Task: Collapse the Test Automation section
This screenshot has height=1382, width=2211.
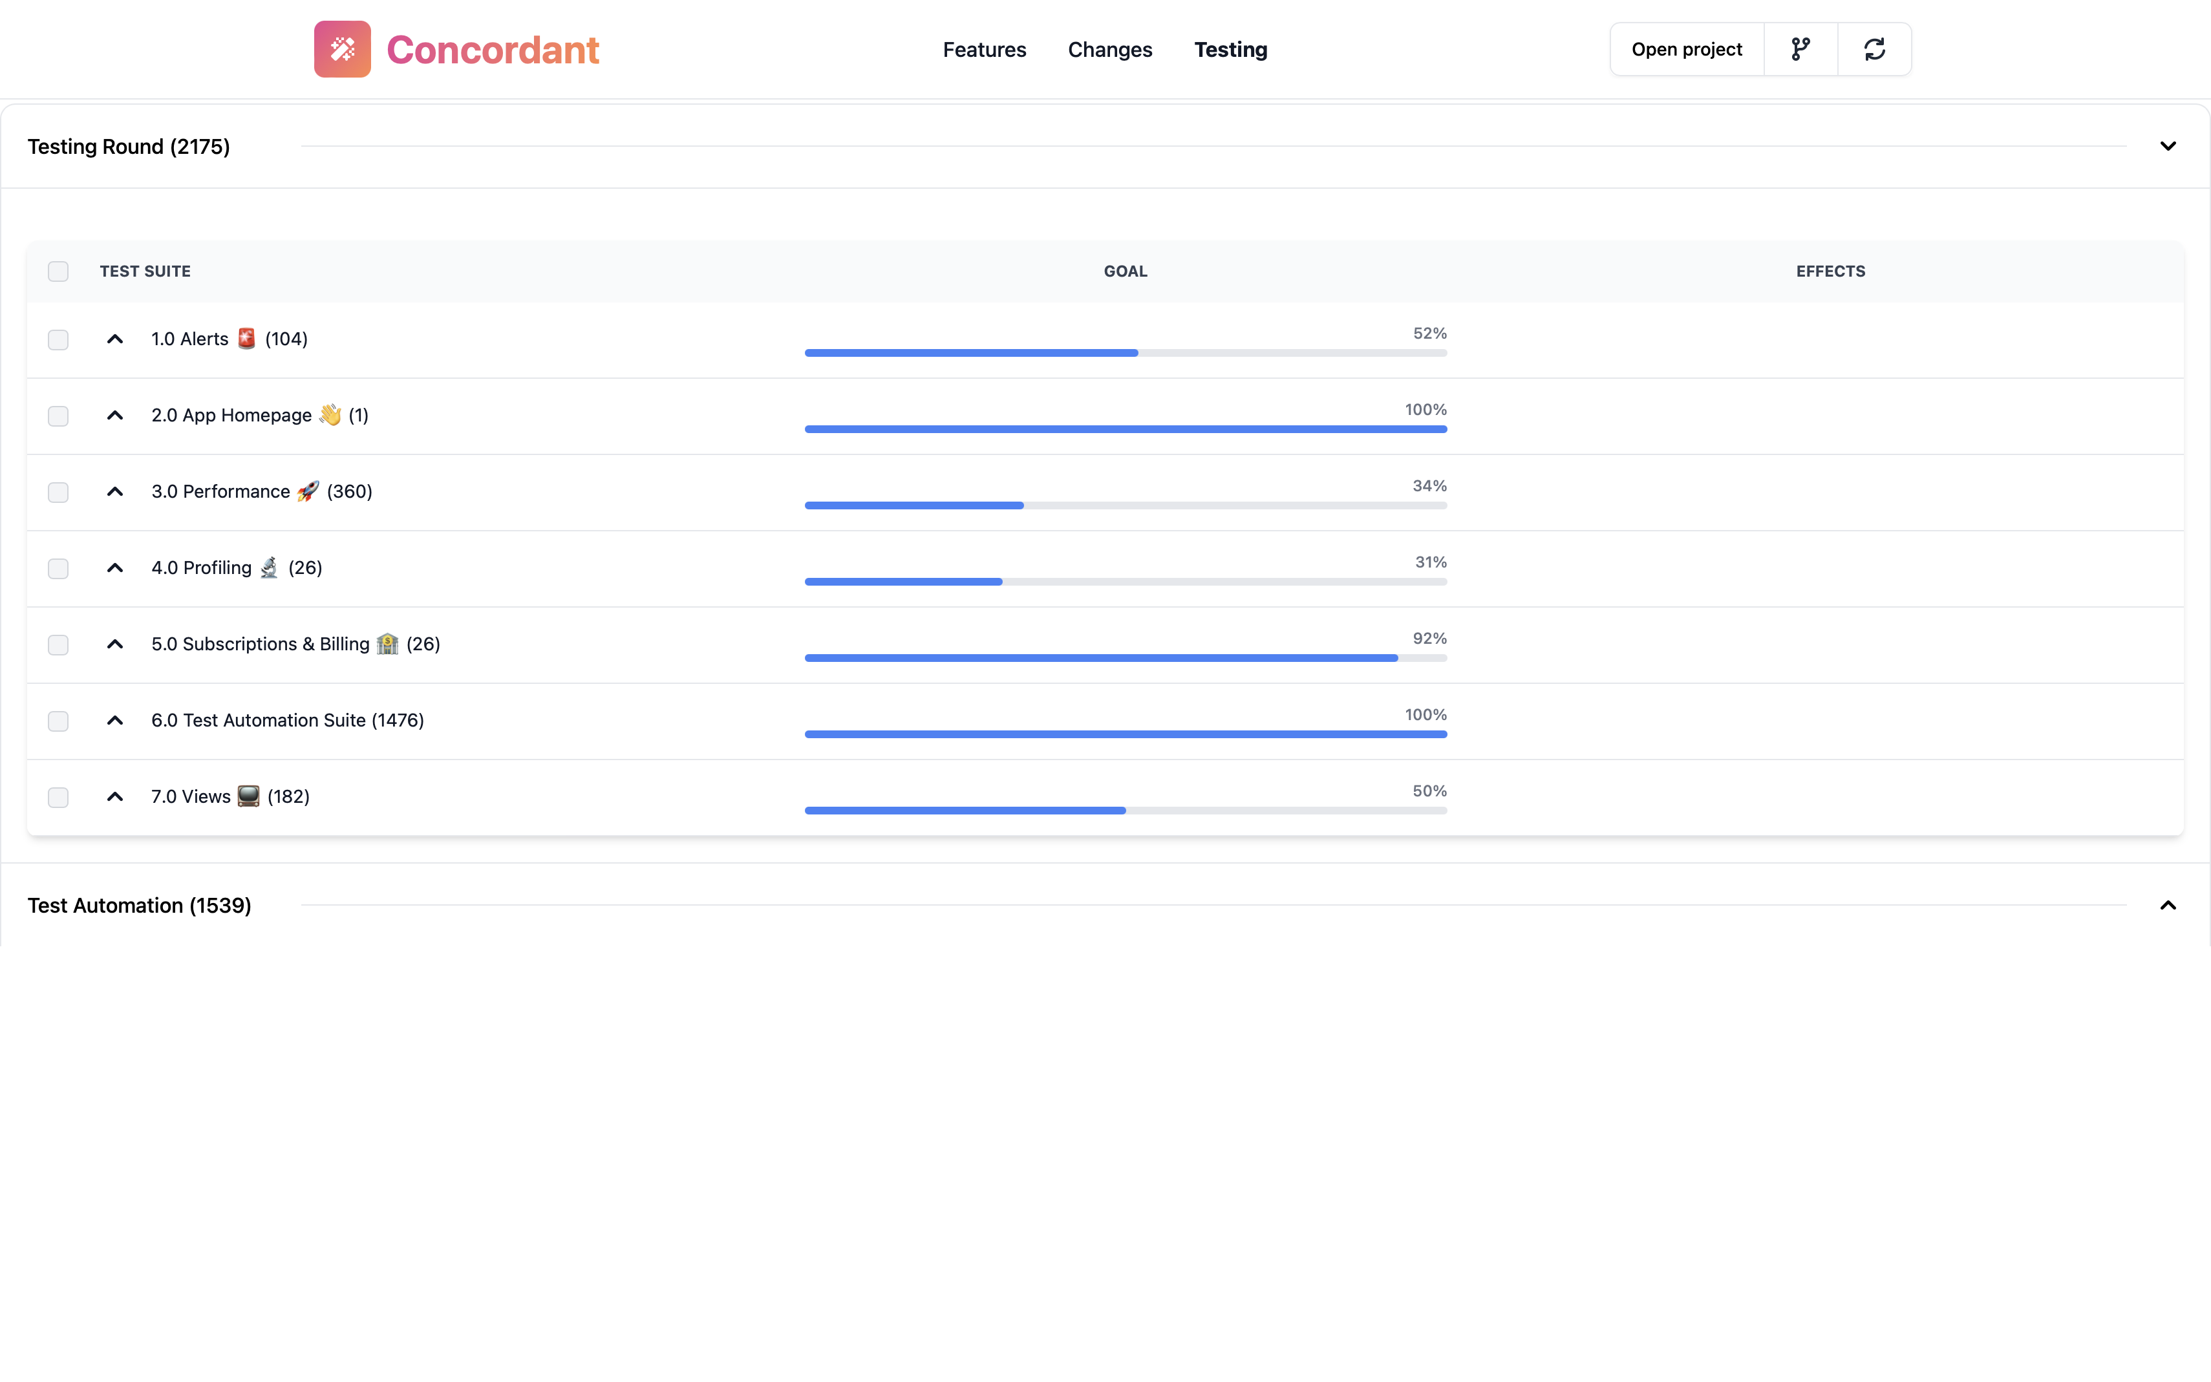Action: click(2167, 905)
